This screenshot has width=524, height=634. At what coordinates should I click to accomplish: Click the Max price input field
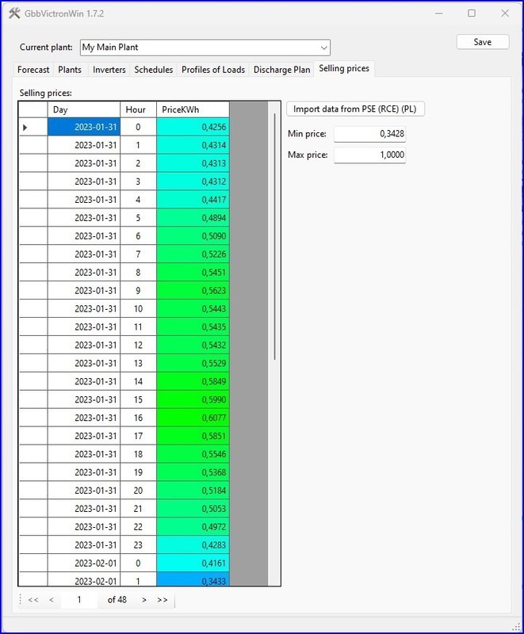tap(369, 155)
